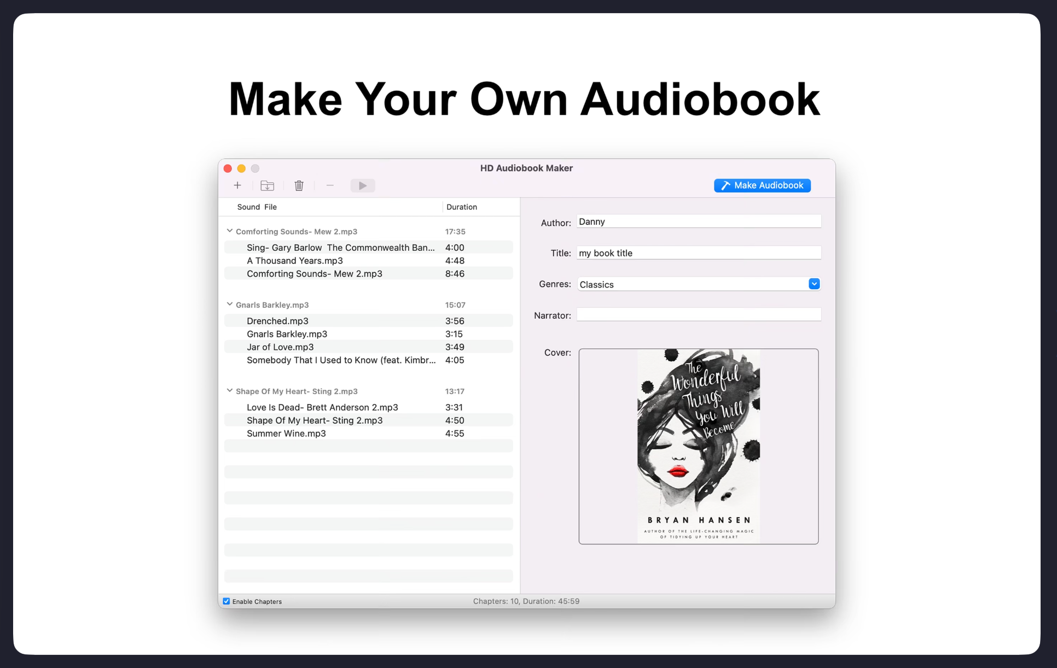Select A Thousand Years.mp3 track
Screen dimensions: 1057x668
pyautogui.click(x=295, y=261)
